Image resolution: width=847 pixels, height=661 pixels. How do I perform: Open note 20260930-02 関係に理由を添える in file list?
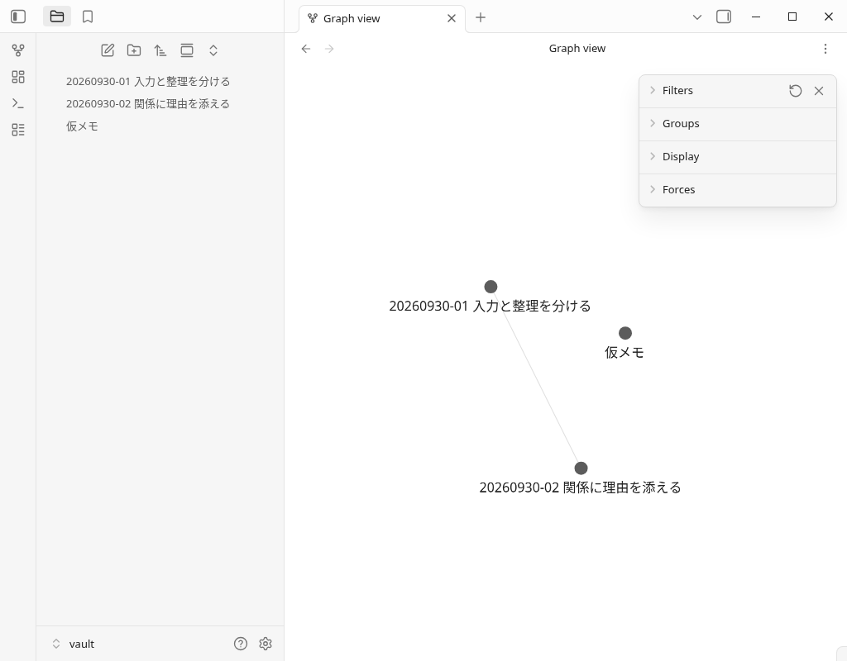coord(160,103)
